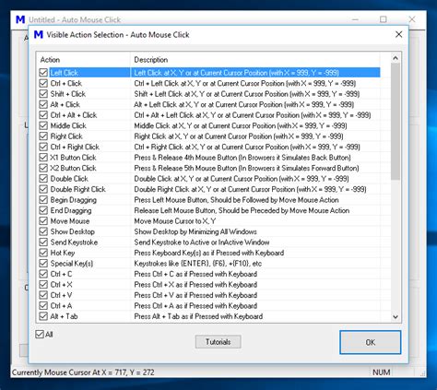Uncheck the All checkbox
Image resolution: width=437 pixels, height=390 pixels.
(40, 335)
